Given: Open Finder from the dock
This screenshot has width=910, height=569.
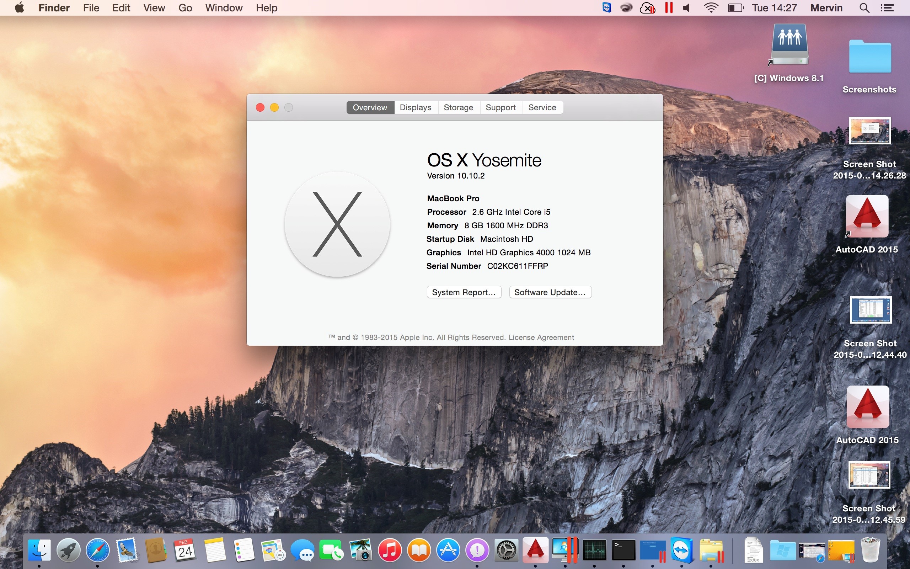Looking at the screenshot, I should pos(39,550).
